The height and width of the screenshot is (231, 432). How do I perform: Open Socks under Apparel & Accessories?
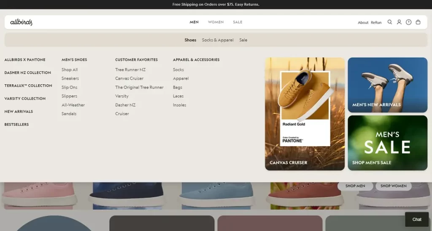(178, 70)
